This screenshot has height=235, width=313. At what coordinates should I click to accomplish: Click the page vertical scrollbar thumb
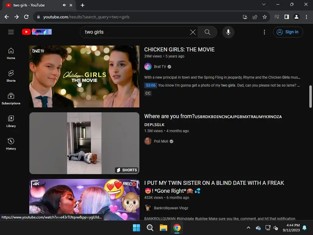pos(311,96)
